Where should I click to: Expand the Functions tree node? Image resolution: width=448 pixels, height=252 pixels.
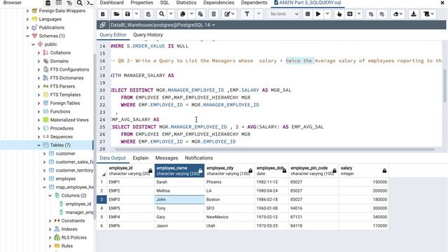[39, 111]
